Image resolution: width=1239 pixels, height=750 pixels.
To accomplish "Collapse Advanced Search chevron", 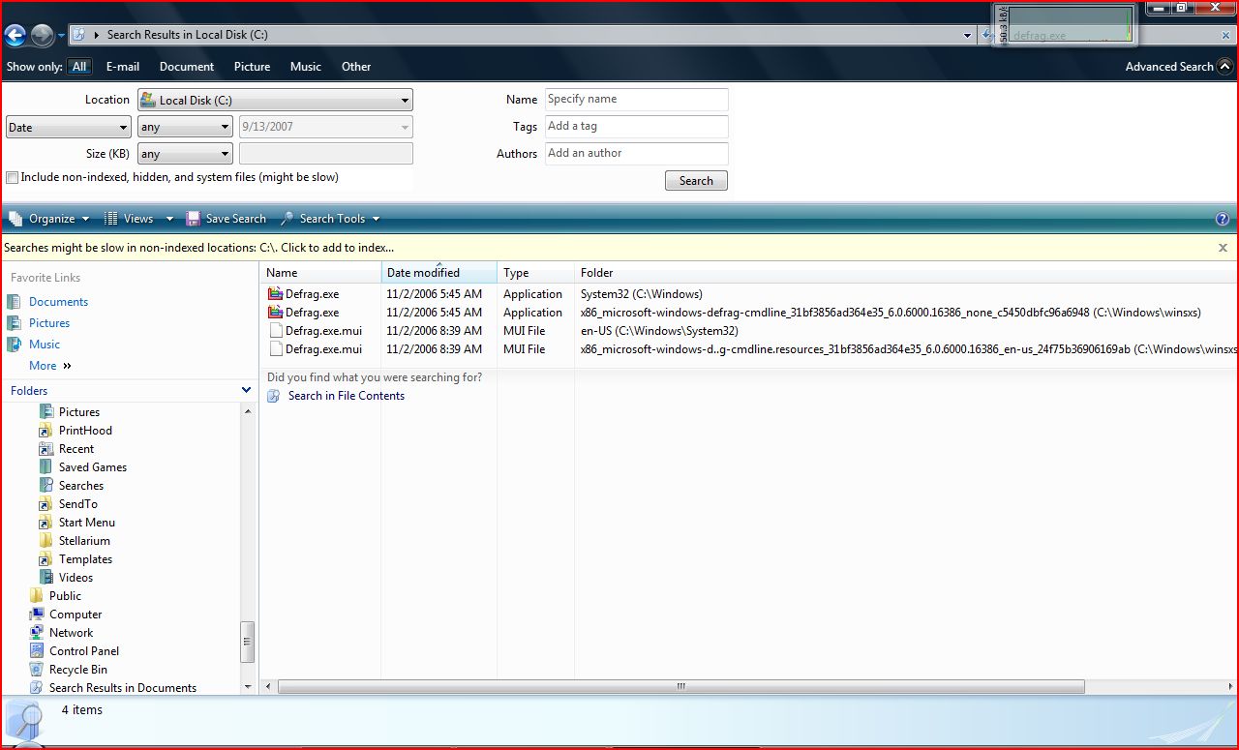I will pyautogui.click(x=1225, y=67).
